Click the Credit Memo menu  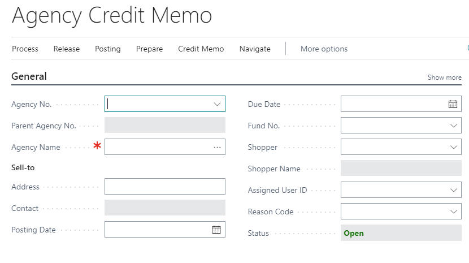point(201,49)
